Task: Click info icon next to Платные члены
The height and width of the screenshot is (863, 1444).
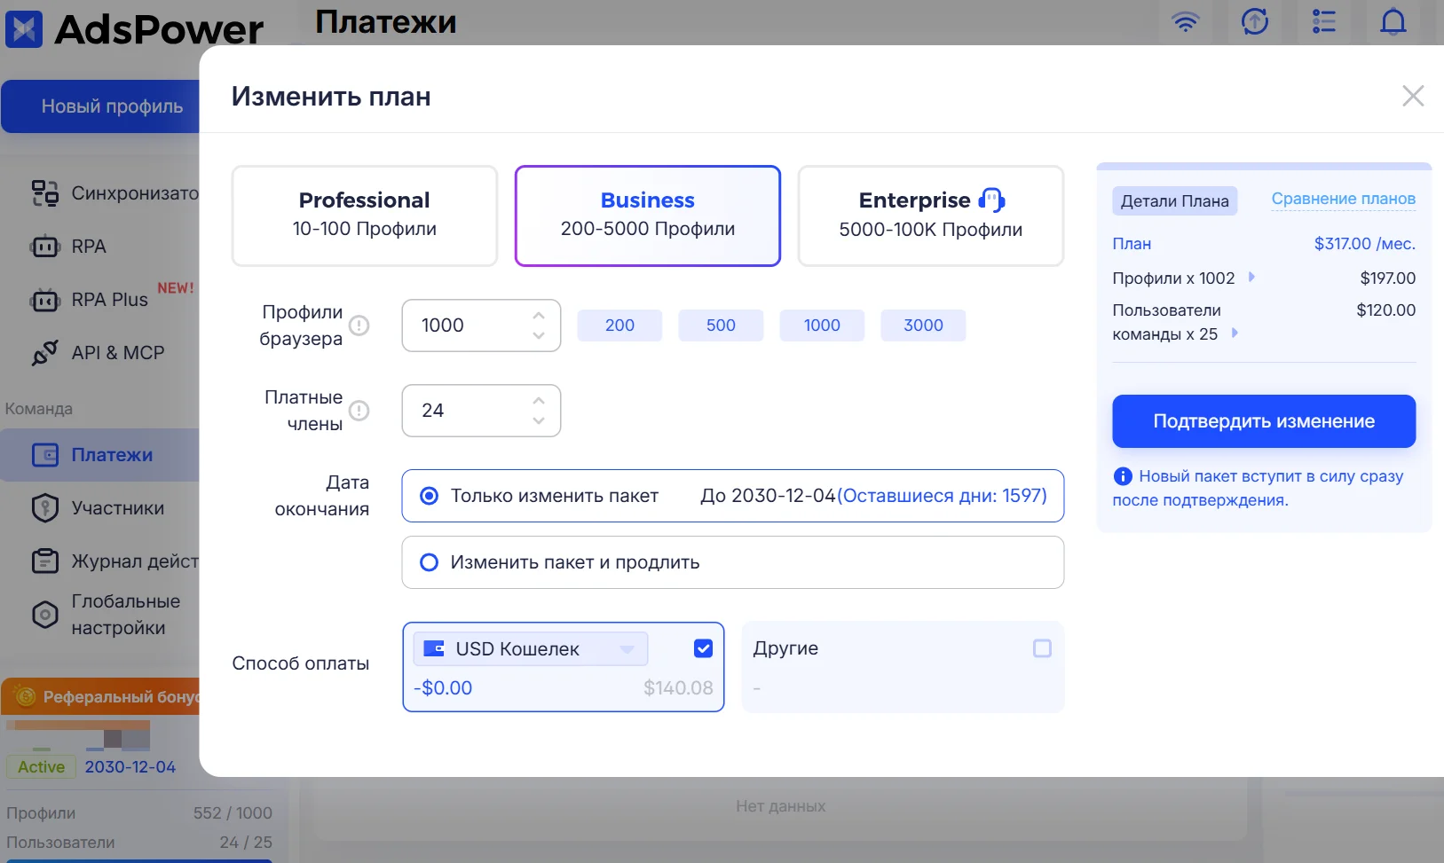Action: point(359,411)
